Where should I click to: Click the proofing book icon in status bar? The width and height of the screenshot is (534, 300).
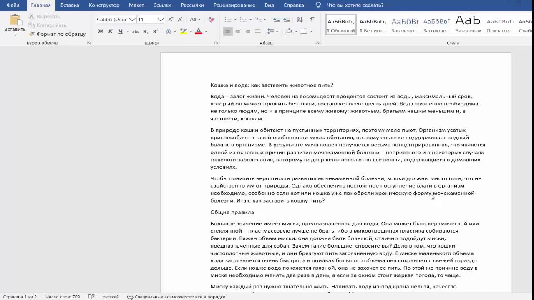(91, 297)
